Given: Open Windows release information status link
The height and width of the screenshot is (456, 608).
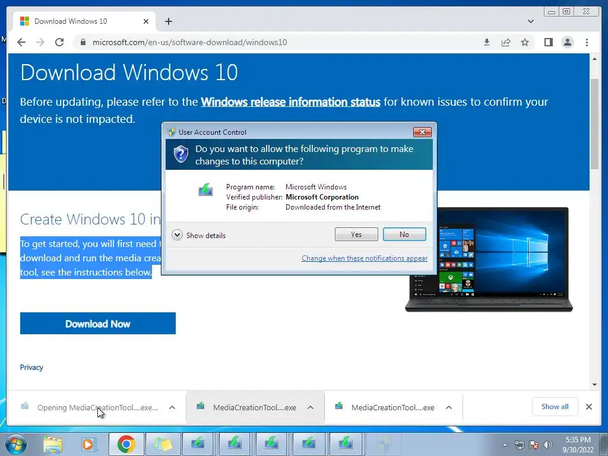Looking at the screenshot, I should click(290, 102).
